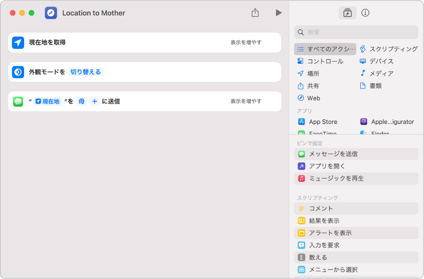The width and height of the screenshot is (424, 279).
Task: Select 書類 category
Action: coord(371,86)
